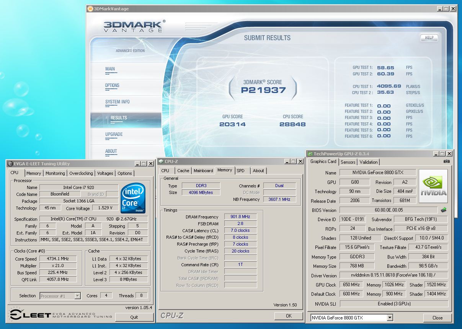Open Voltages tab in E-LEET
The width and height of the screenshot is (462, 329).
[x=105, y=173]
